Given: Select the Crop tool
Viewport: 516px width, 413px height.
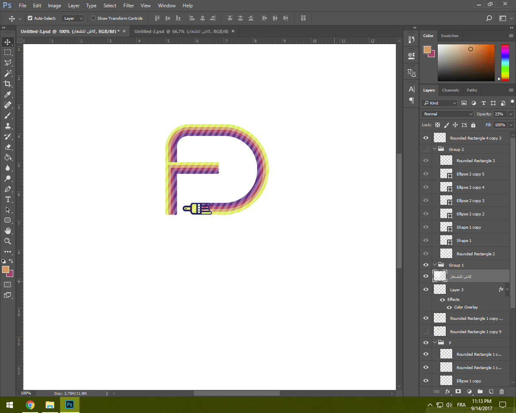Looking at the screenshot, I should pos(7,84).
